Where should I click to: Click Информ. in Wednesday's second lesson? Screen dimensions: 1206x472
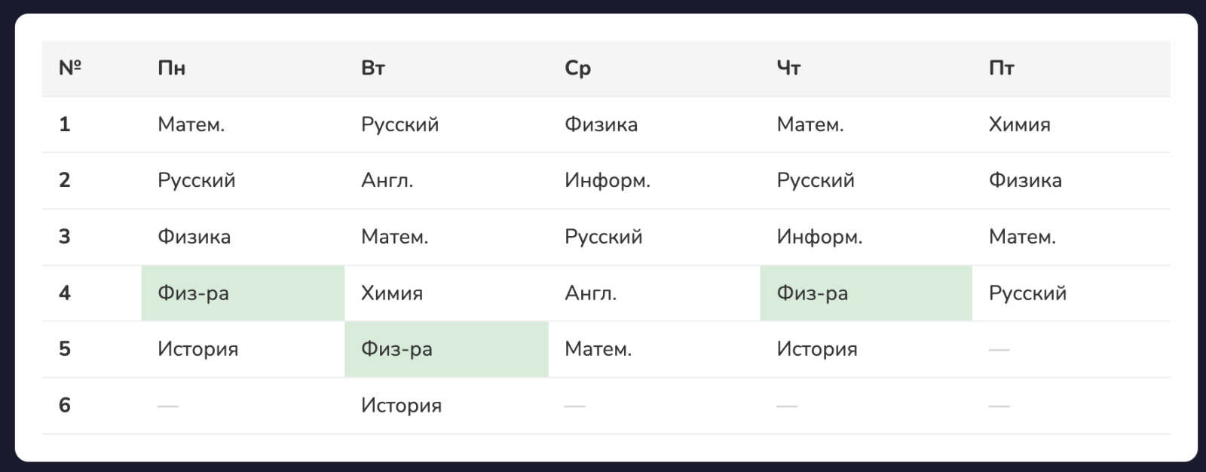pos(607,181)
